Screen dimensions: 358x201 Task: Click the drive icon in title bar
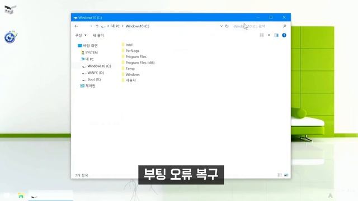[x=76, y=17]
